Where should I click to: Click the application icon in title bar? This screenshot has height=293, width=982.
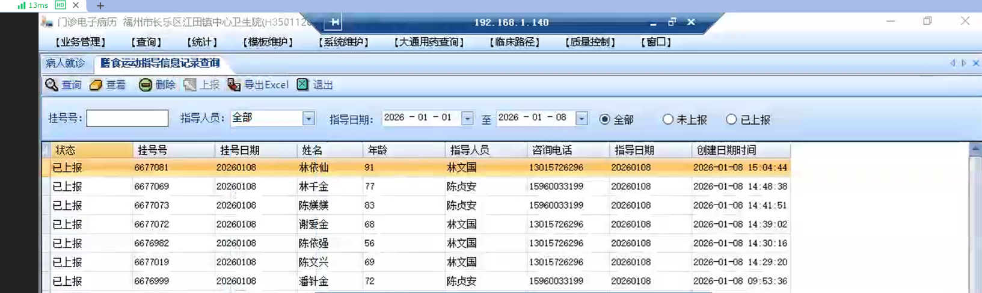47,22
